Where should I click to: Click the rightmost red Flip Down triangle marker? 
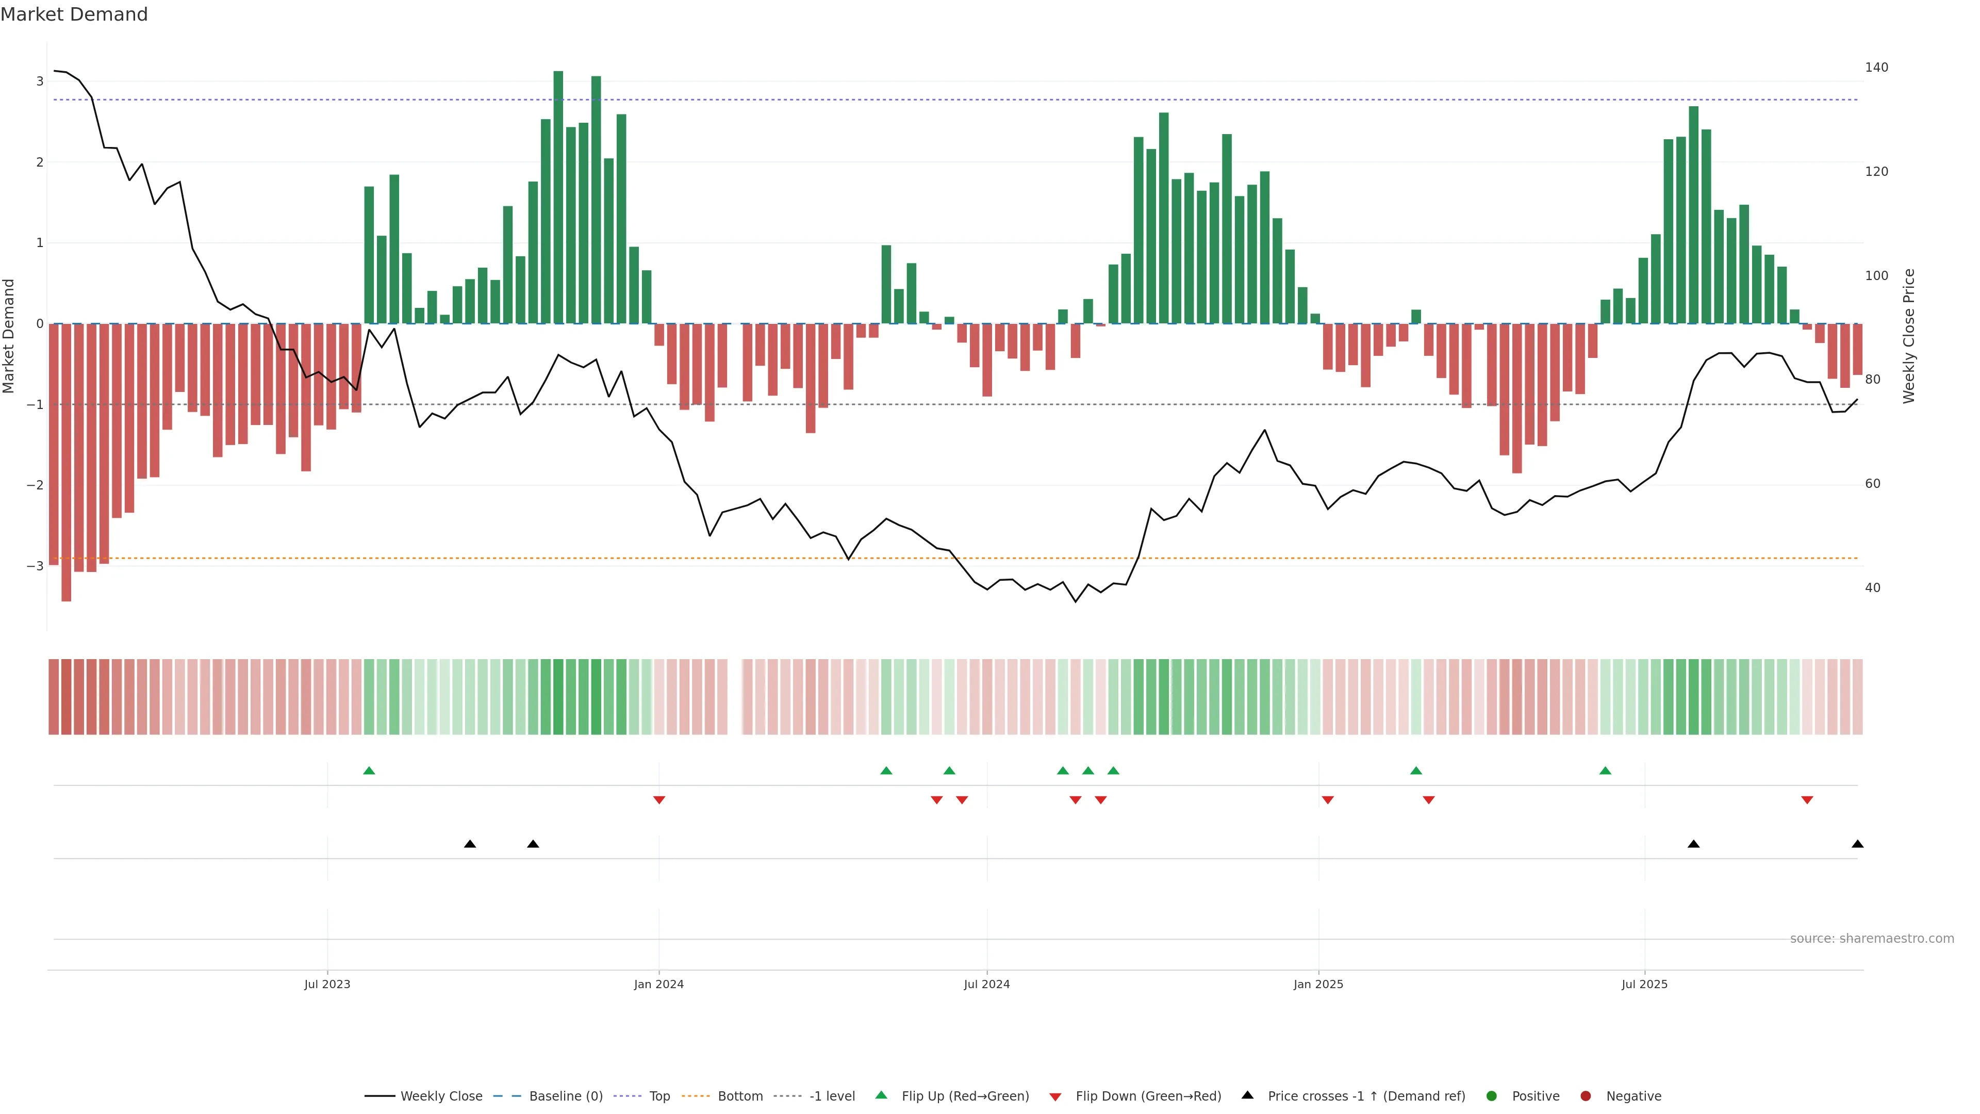[x=1807, y=800]
